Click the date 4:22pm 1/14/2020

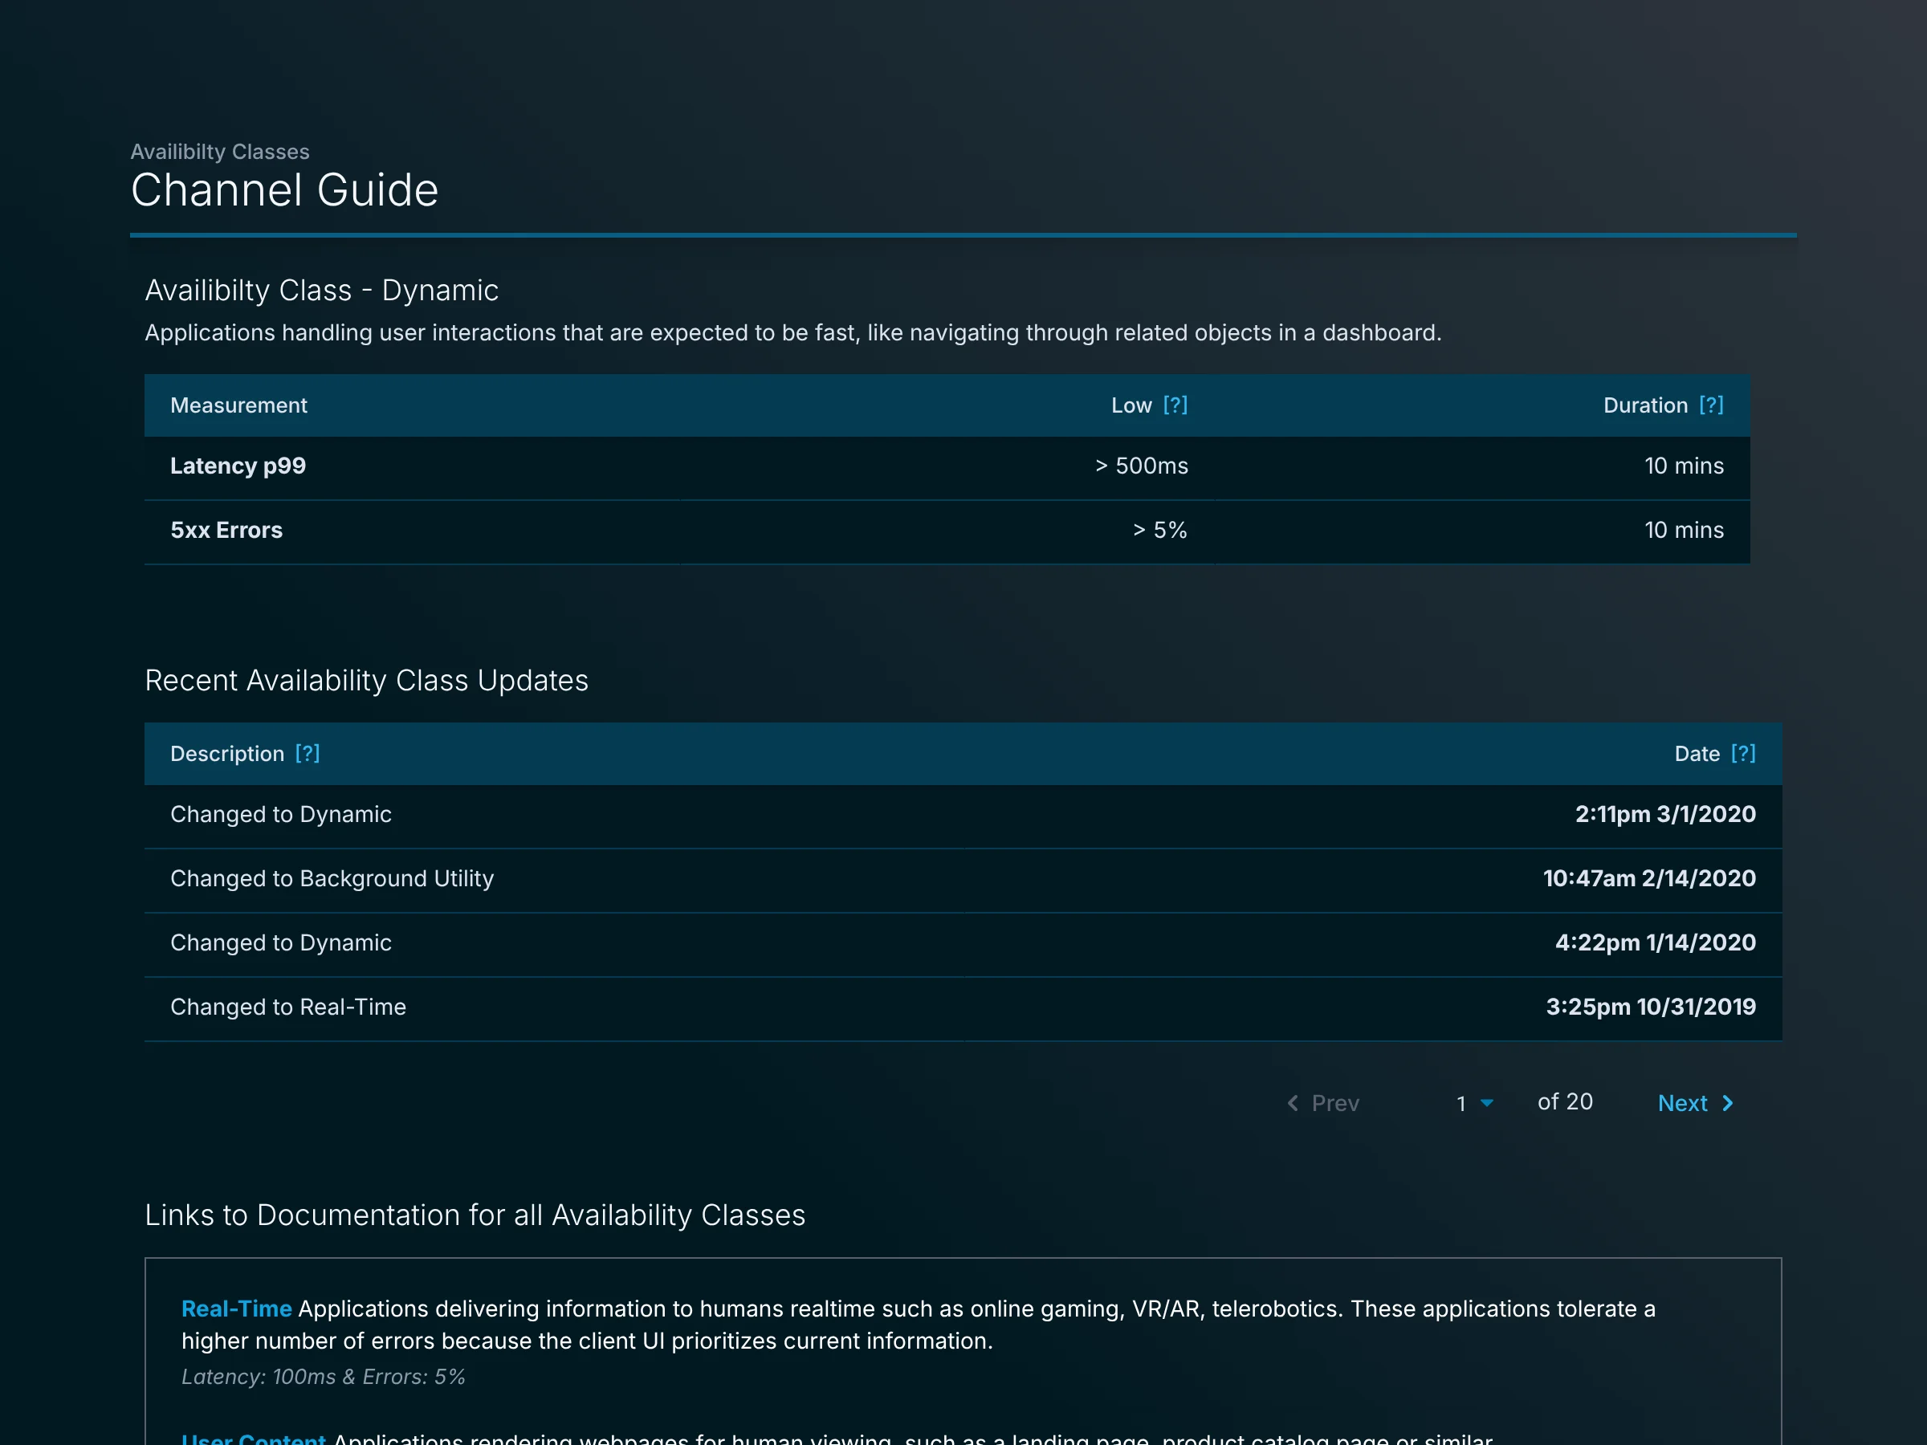coord(1655,943)
